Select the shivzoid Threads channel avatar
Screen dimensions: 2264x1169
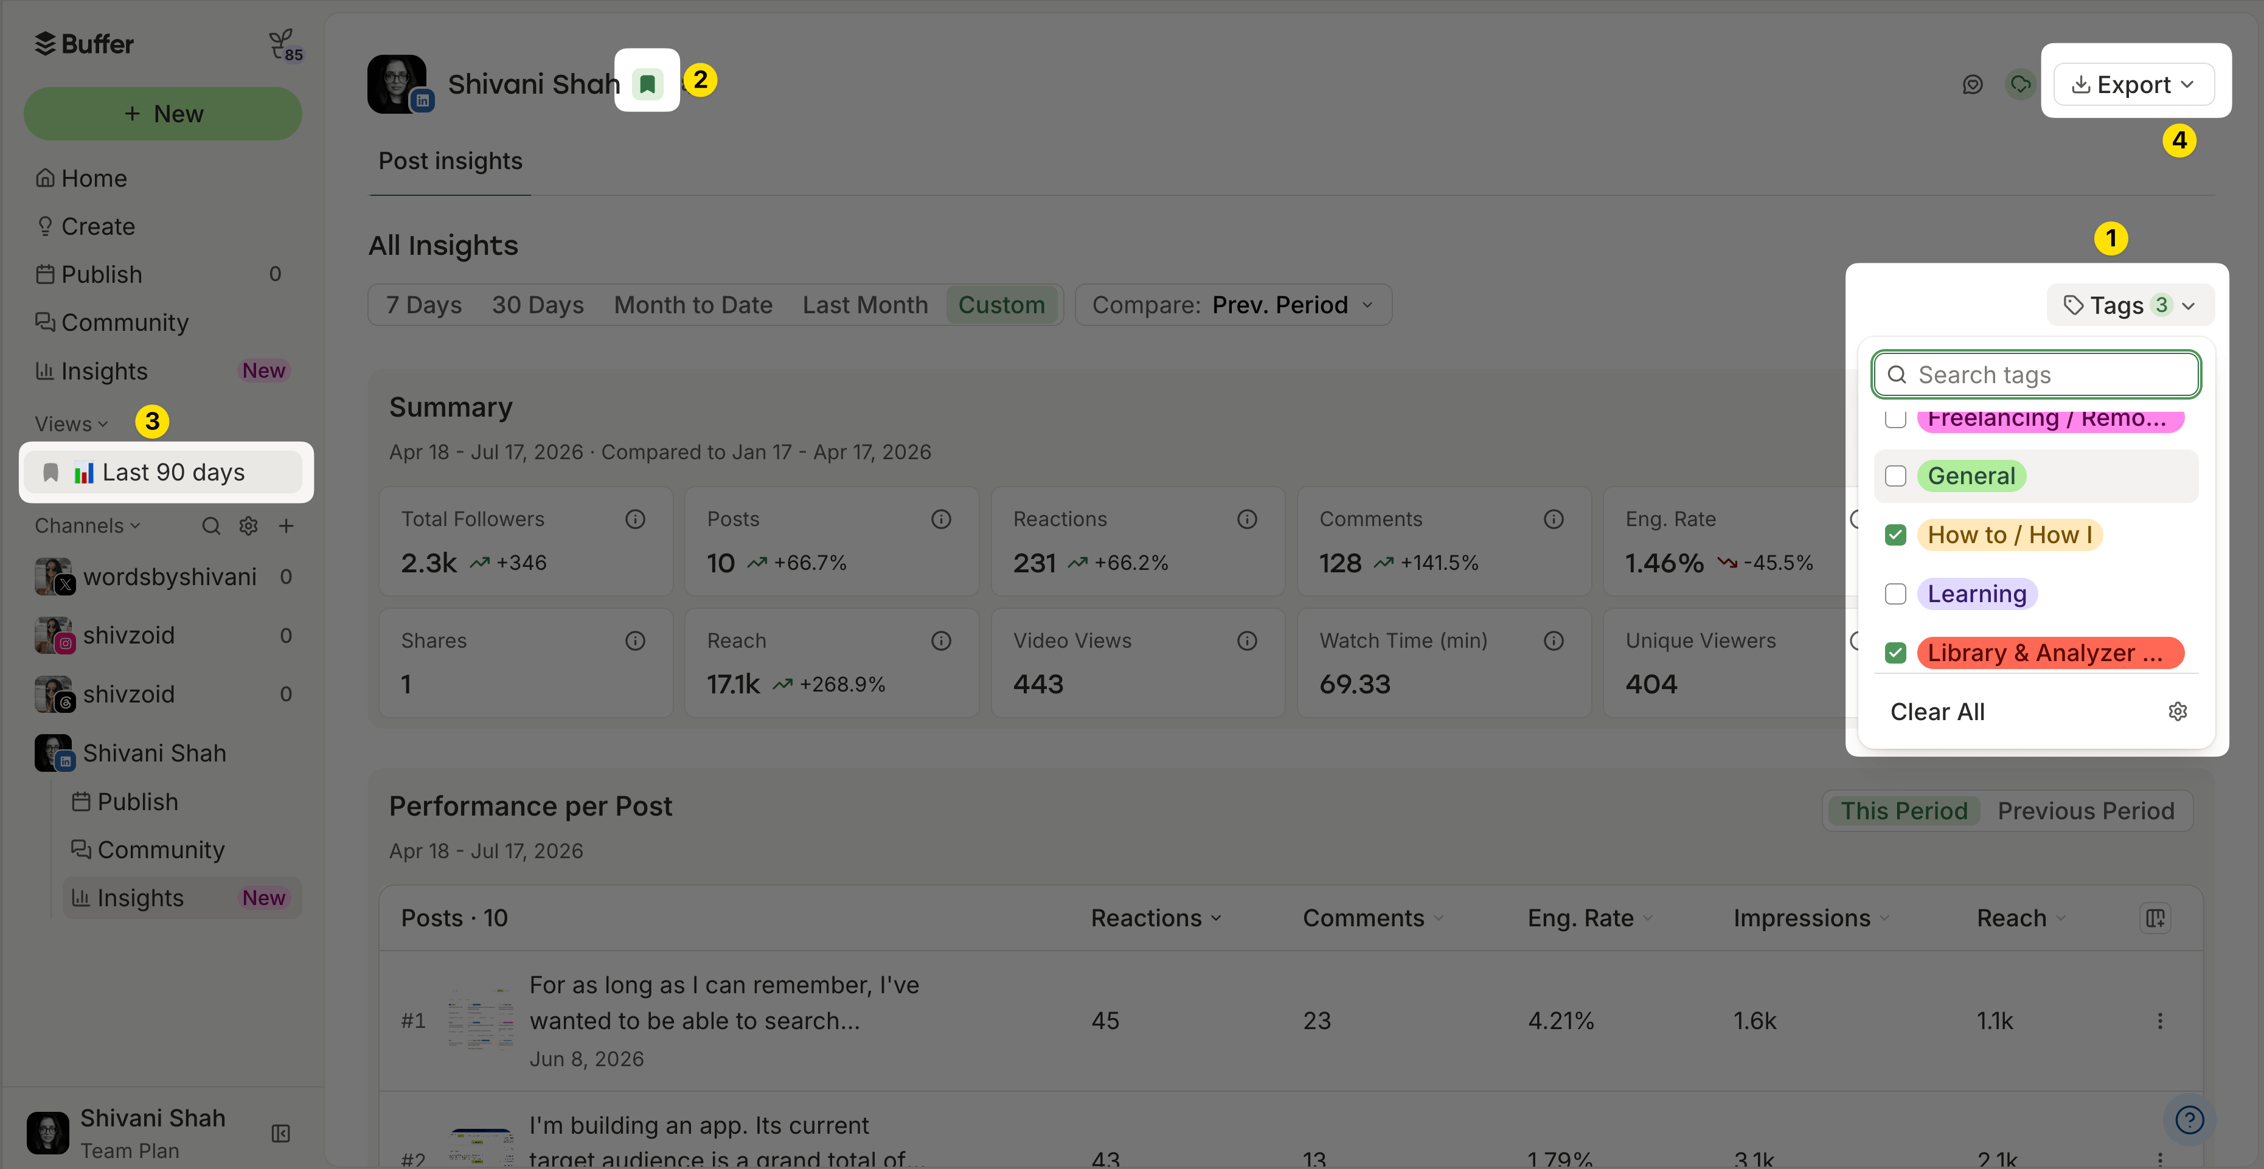tap(54, 695)
